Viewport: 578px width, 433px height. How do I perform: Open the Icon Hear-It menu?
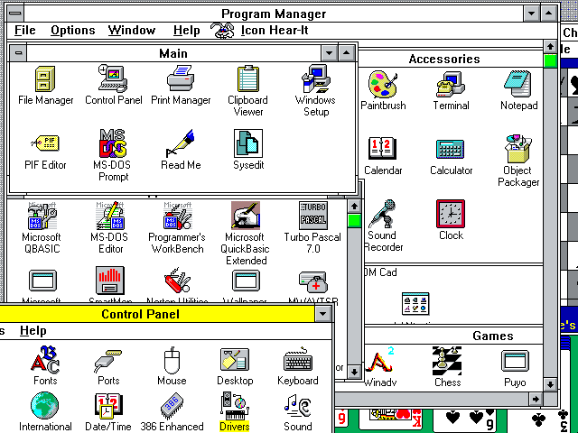point(275,30)
